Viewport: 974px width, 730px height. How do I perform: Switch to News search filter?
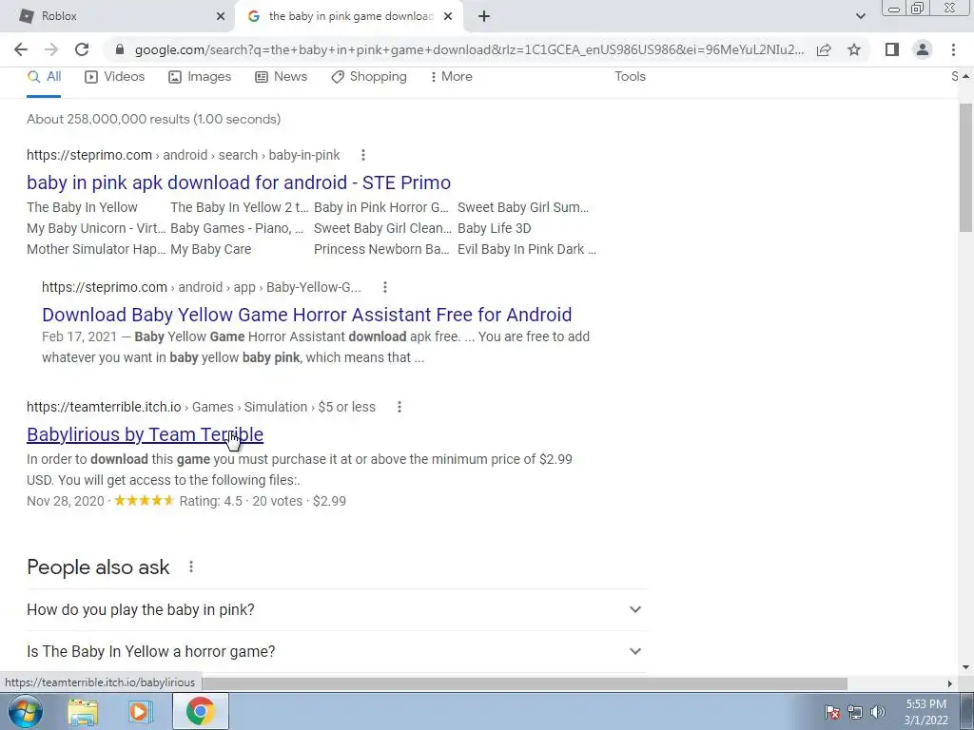click(x=282, y=76)
